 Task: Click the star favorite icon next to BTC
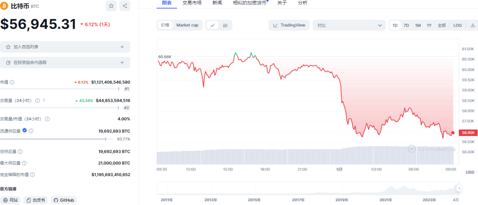click(111, 6)
